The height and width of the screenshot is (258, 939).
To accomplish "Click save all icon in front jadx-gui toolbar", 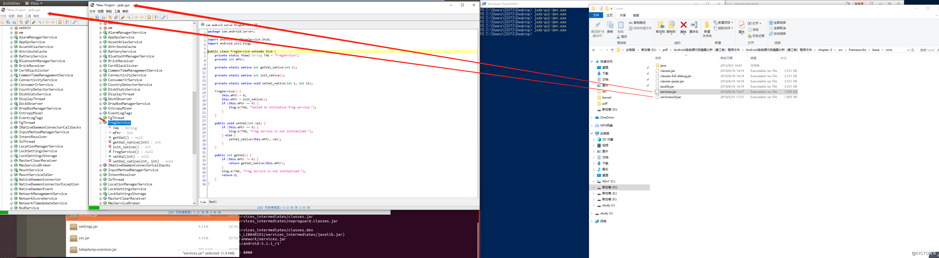I will coord(97,17).
